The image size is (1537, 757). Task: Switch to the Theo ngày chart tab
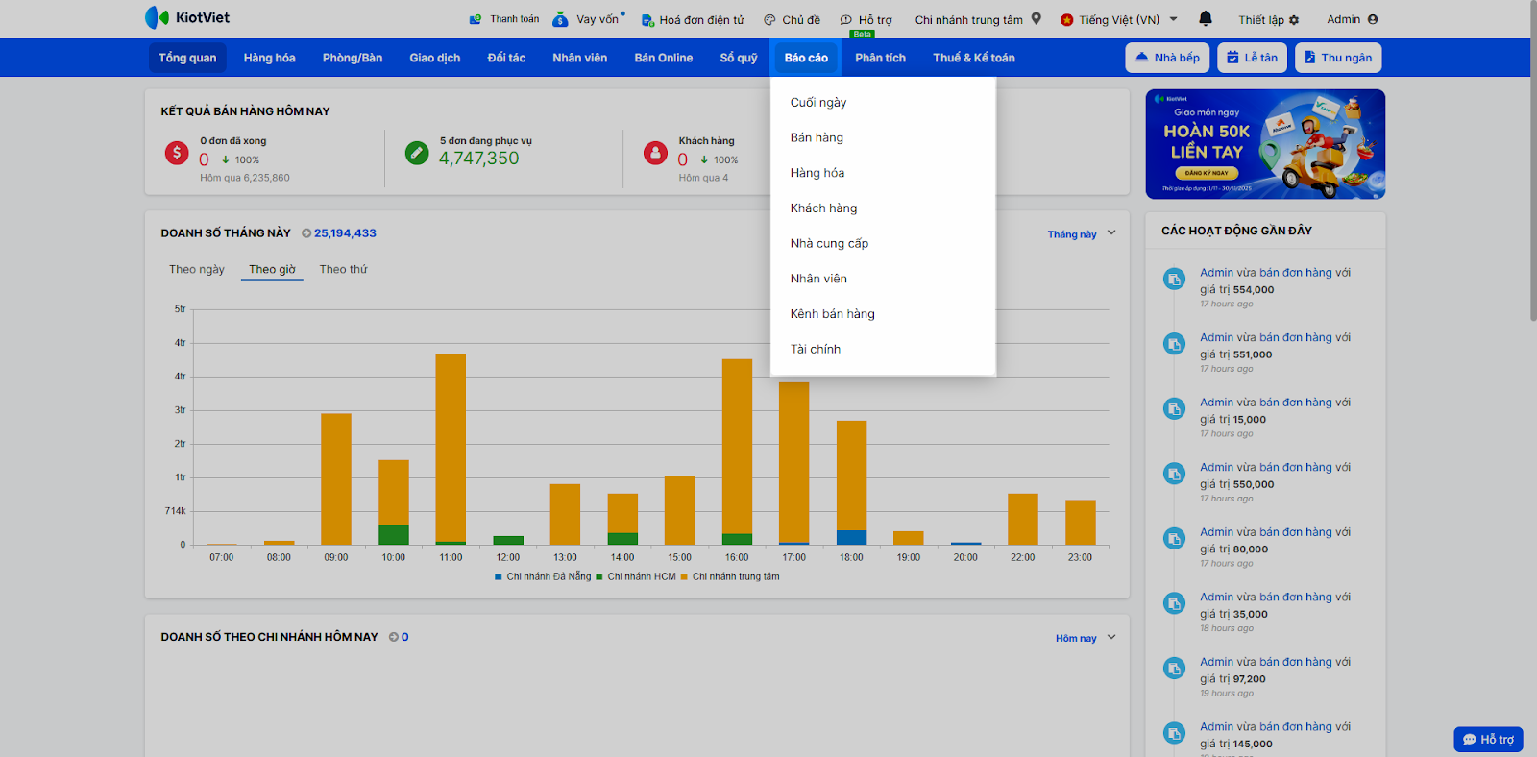pyautogui.click(x=197, y=270)
